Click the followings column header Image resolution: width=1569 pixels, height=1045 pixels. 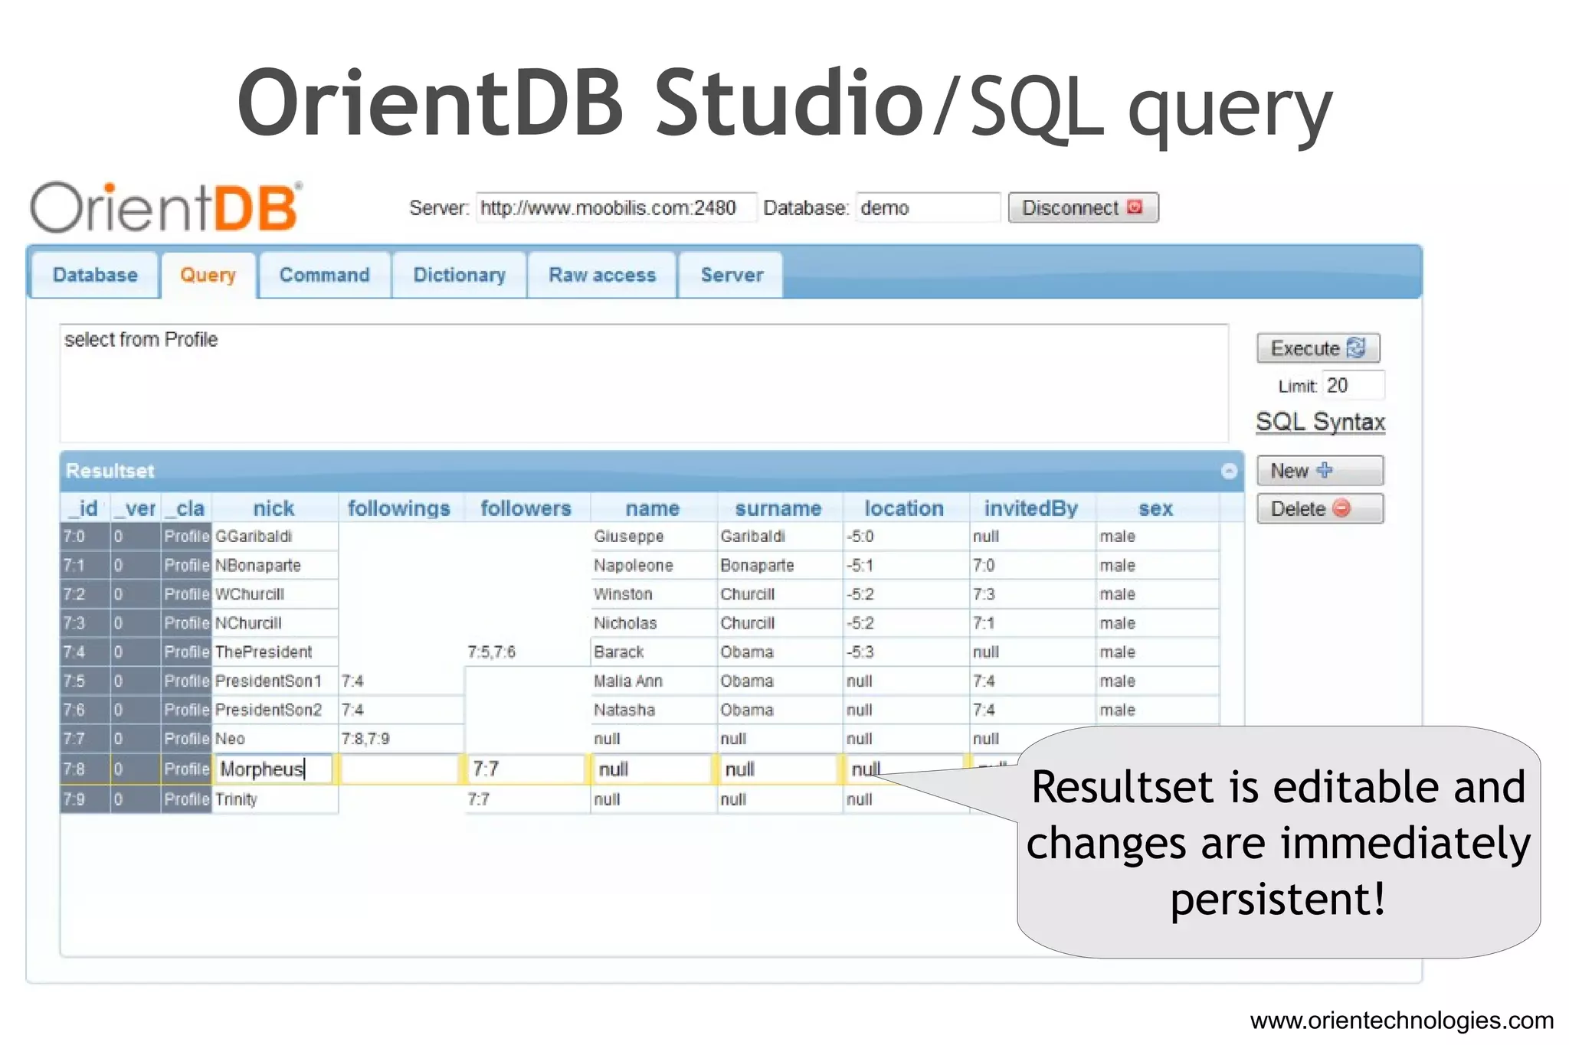coord(400,508)
